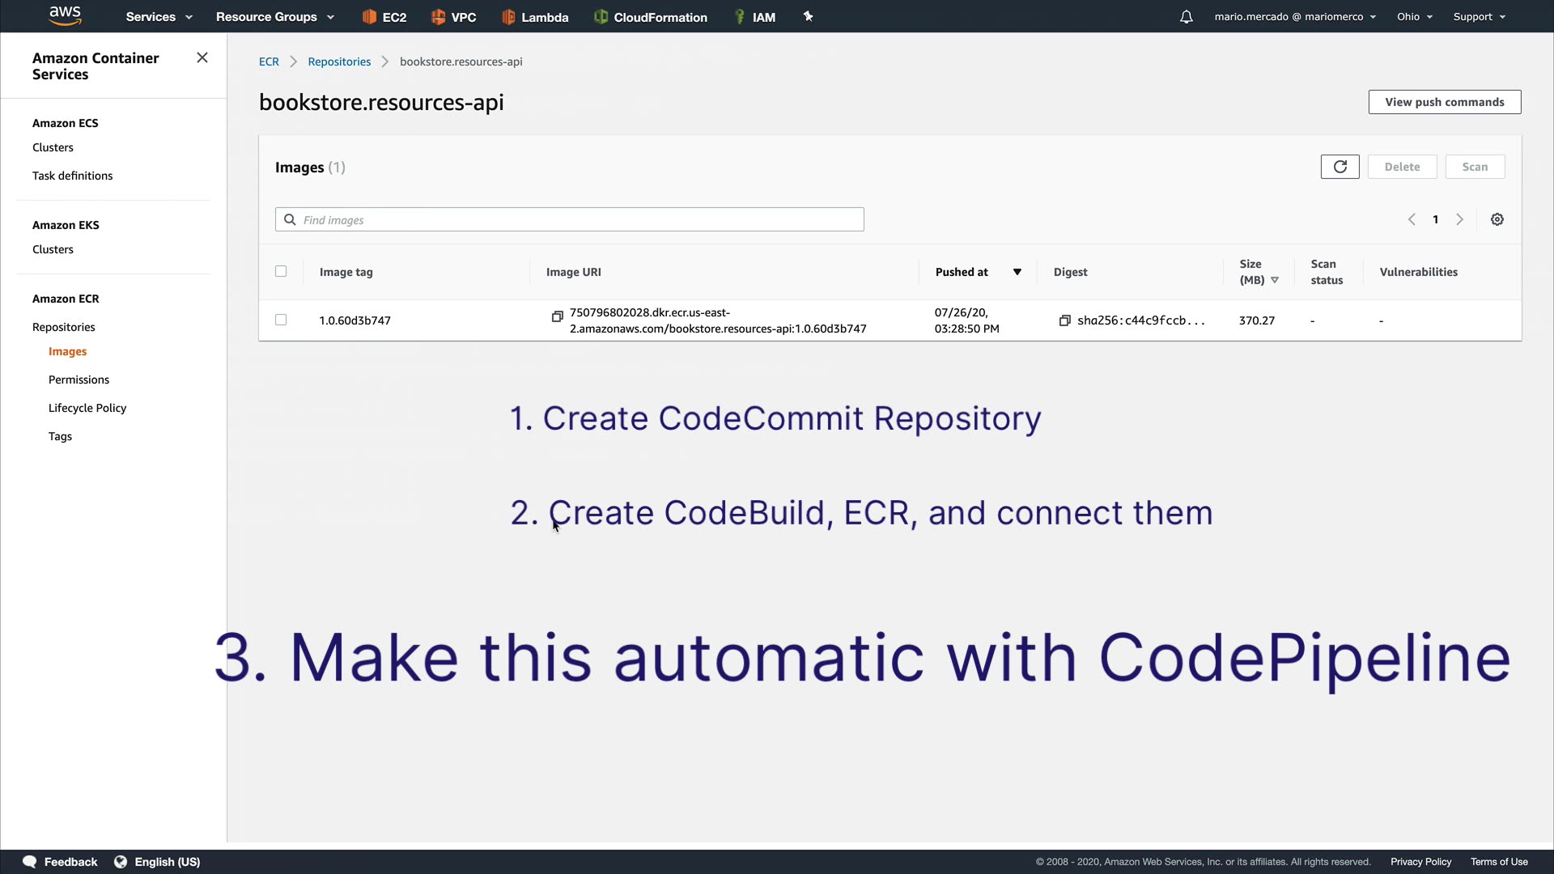This screenshot has width=1554, height=874.
Task: Follow the Repositories breadcrumb link
Action: pyautogui.click(x=339, y=62)
